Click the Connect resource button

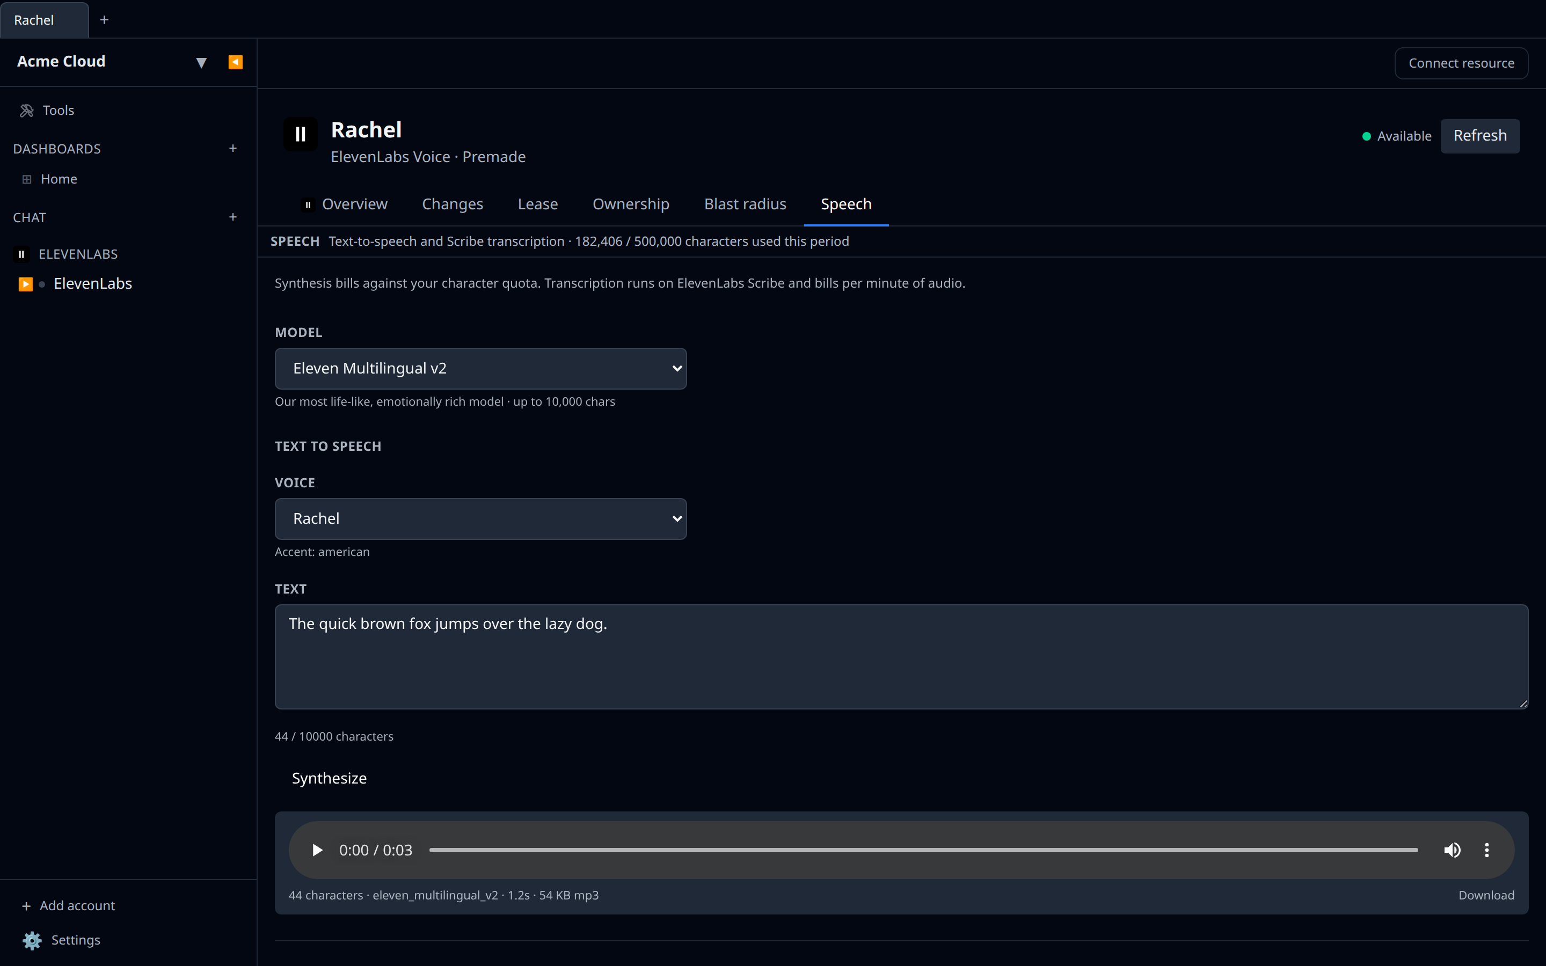pyautogui.click(x=1461, y=63)
